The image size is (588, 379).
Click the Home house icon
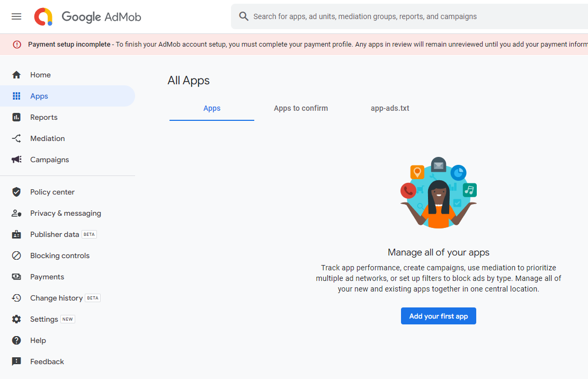[x=16, y=75]
